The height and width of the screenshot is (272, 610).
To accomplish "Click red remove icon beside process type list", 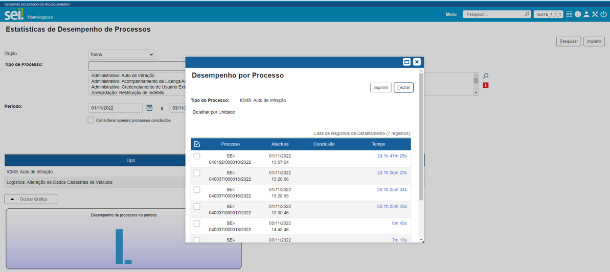I will point(486,85).
